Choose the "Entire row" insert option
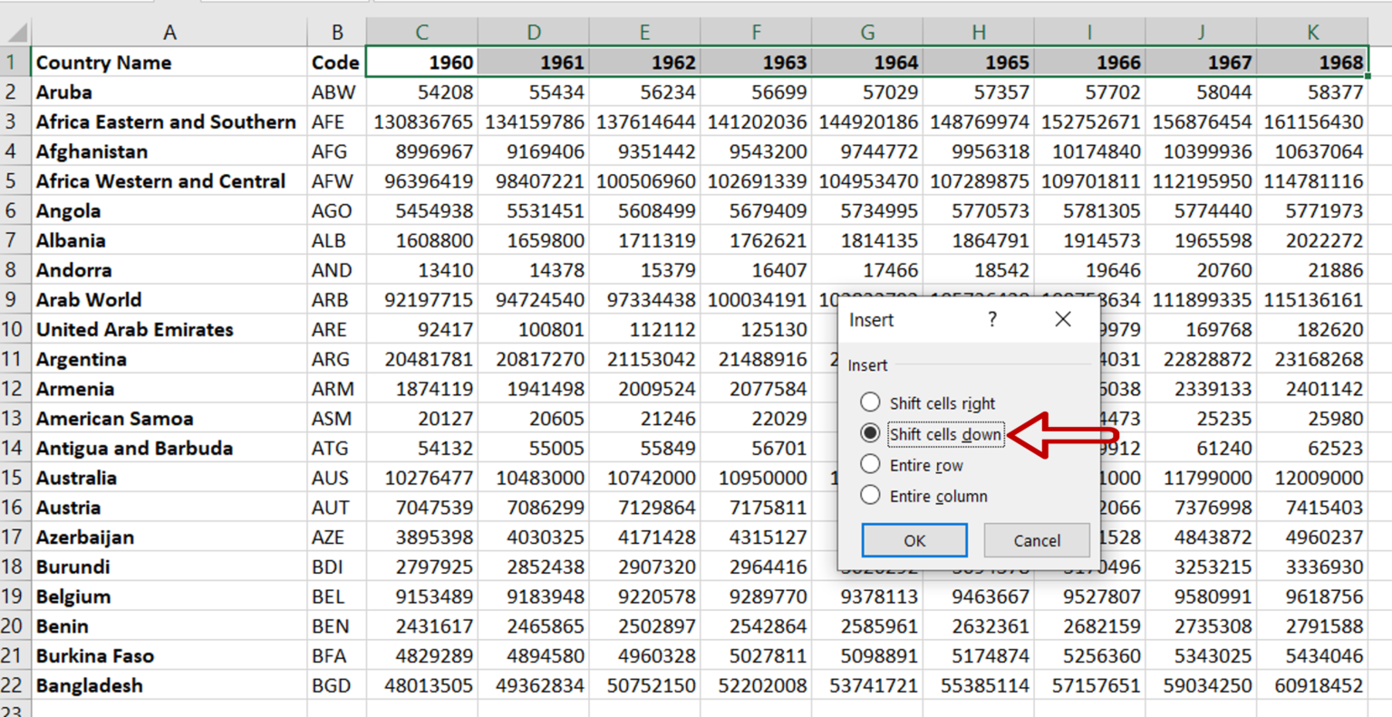This screenshot has height=717, width=1392. point(870,464)
